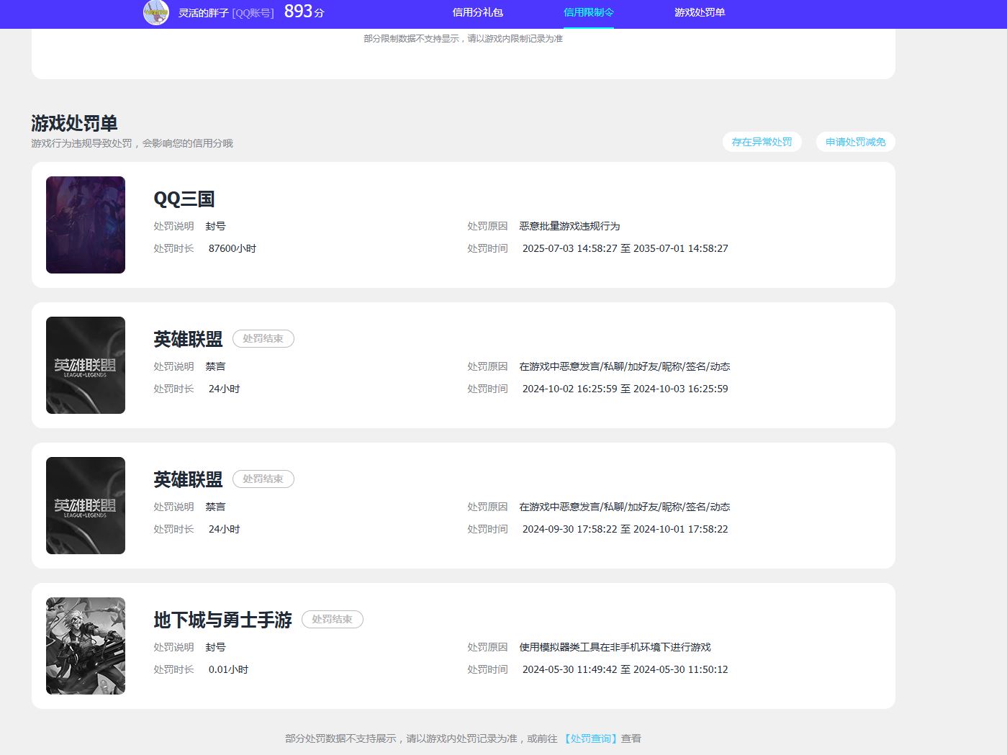Open the 地下城与勇士手游 game cover
1007x755 pixels.
coord(85,646)
